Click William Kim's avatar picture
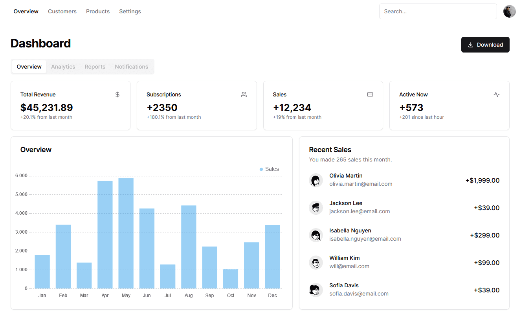Viewport: 521px width, 321px height. click(x=316, y=263)
